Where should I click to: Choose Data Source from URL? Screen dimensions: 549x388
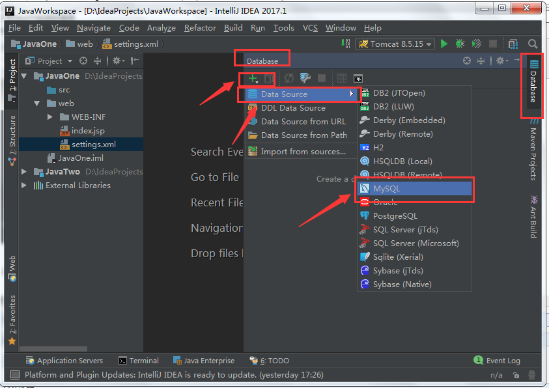pos(301,121)
